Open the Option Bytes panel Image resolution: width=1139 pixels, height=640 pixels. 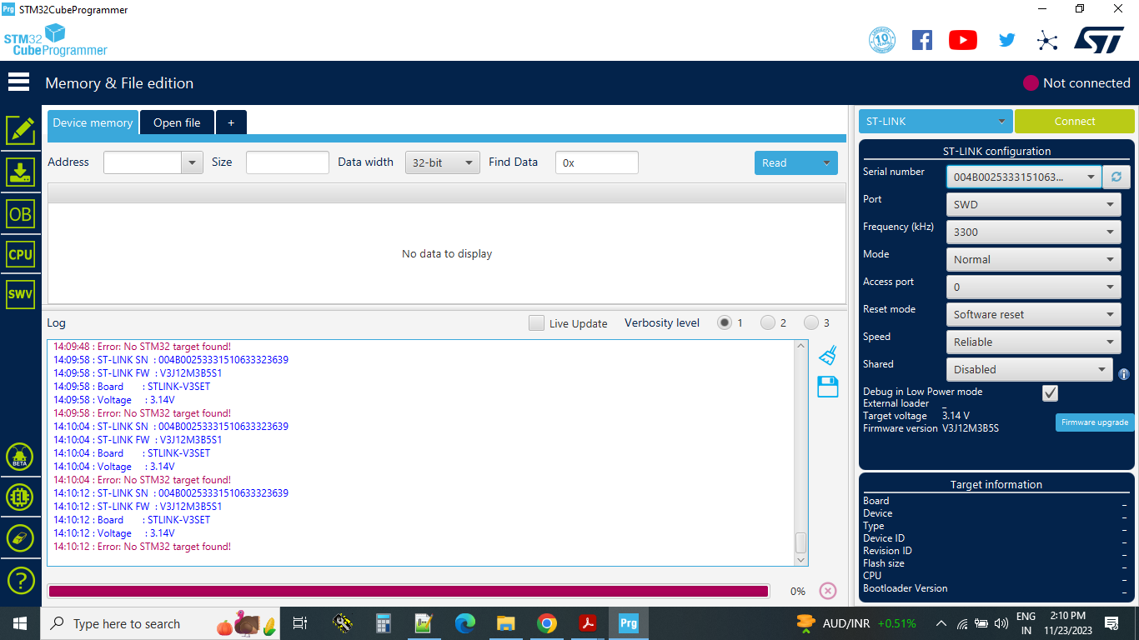pyautogui.click(x=20, y=213)
